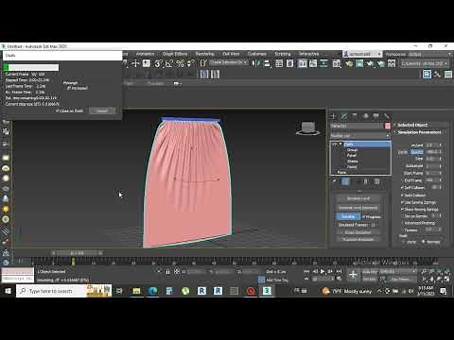Switch to the Motion command panel tab
The image size is (454, 340).
pyautogui.click(x=365, y=116)
